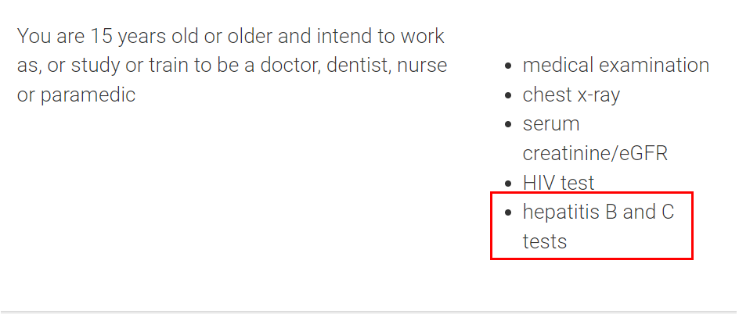Click the word 'nurse' in the paragraph
The height and width of the screenshot is (314, 739).
[422, 66]
